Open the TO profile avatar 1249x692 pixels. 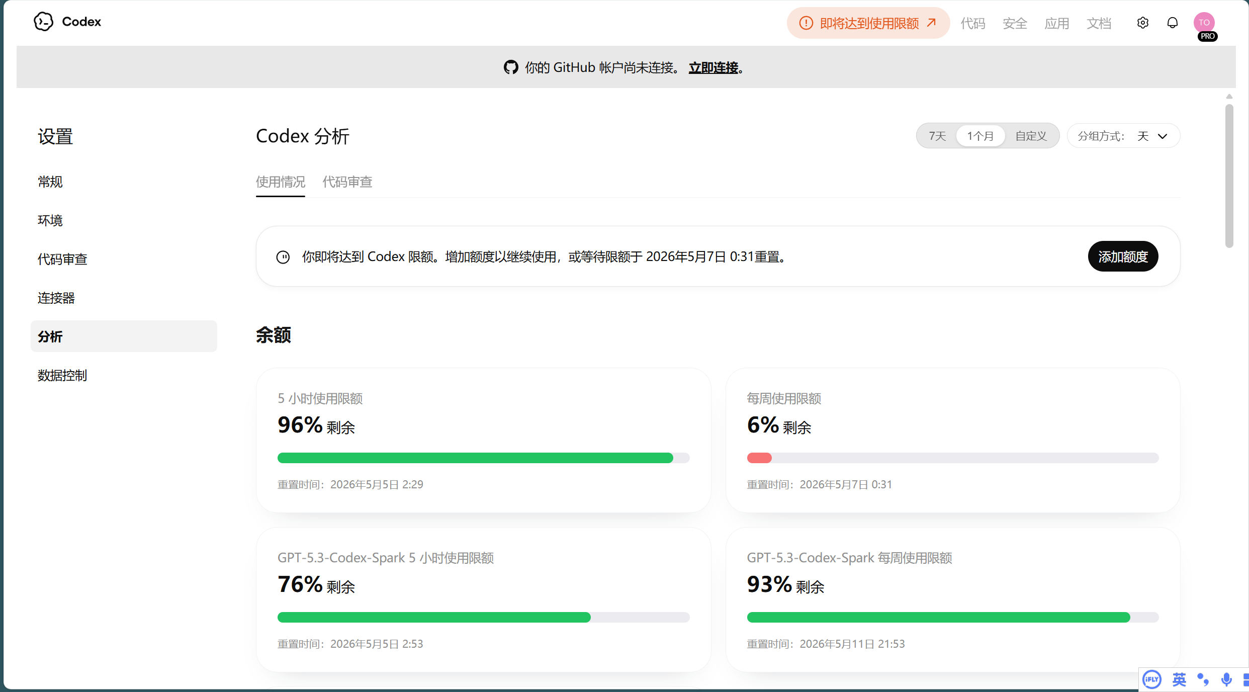coord(1204,22)
